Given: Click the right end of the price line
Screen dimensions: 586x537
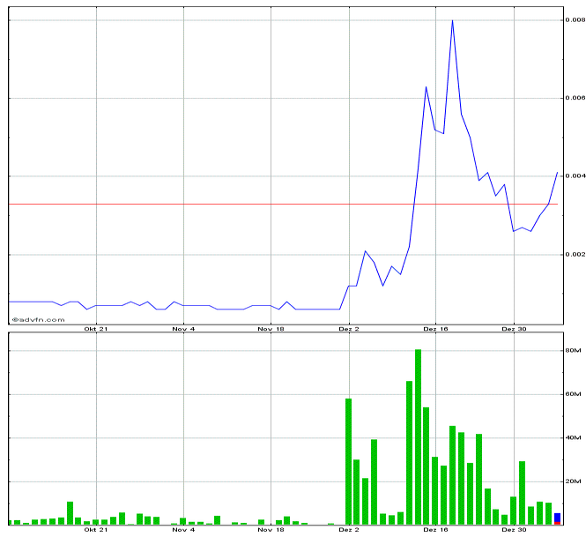Looking at the screenshot, I should (x=557, y=173).
